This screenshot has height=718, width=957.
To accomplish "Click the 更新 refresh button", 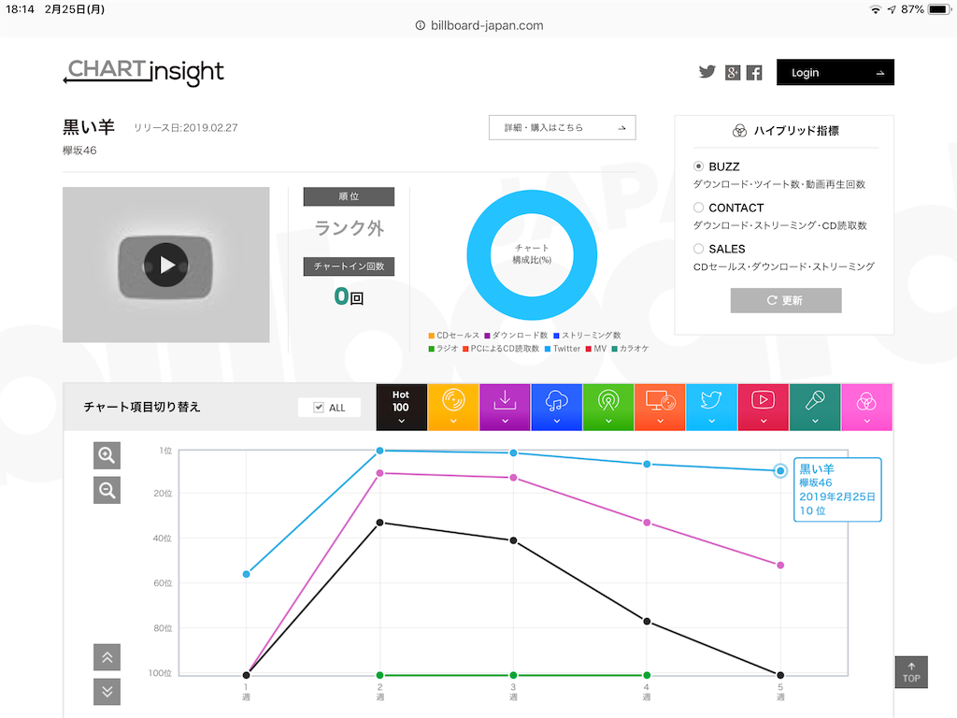I will [x=785, y=300].
